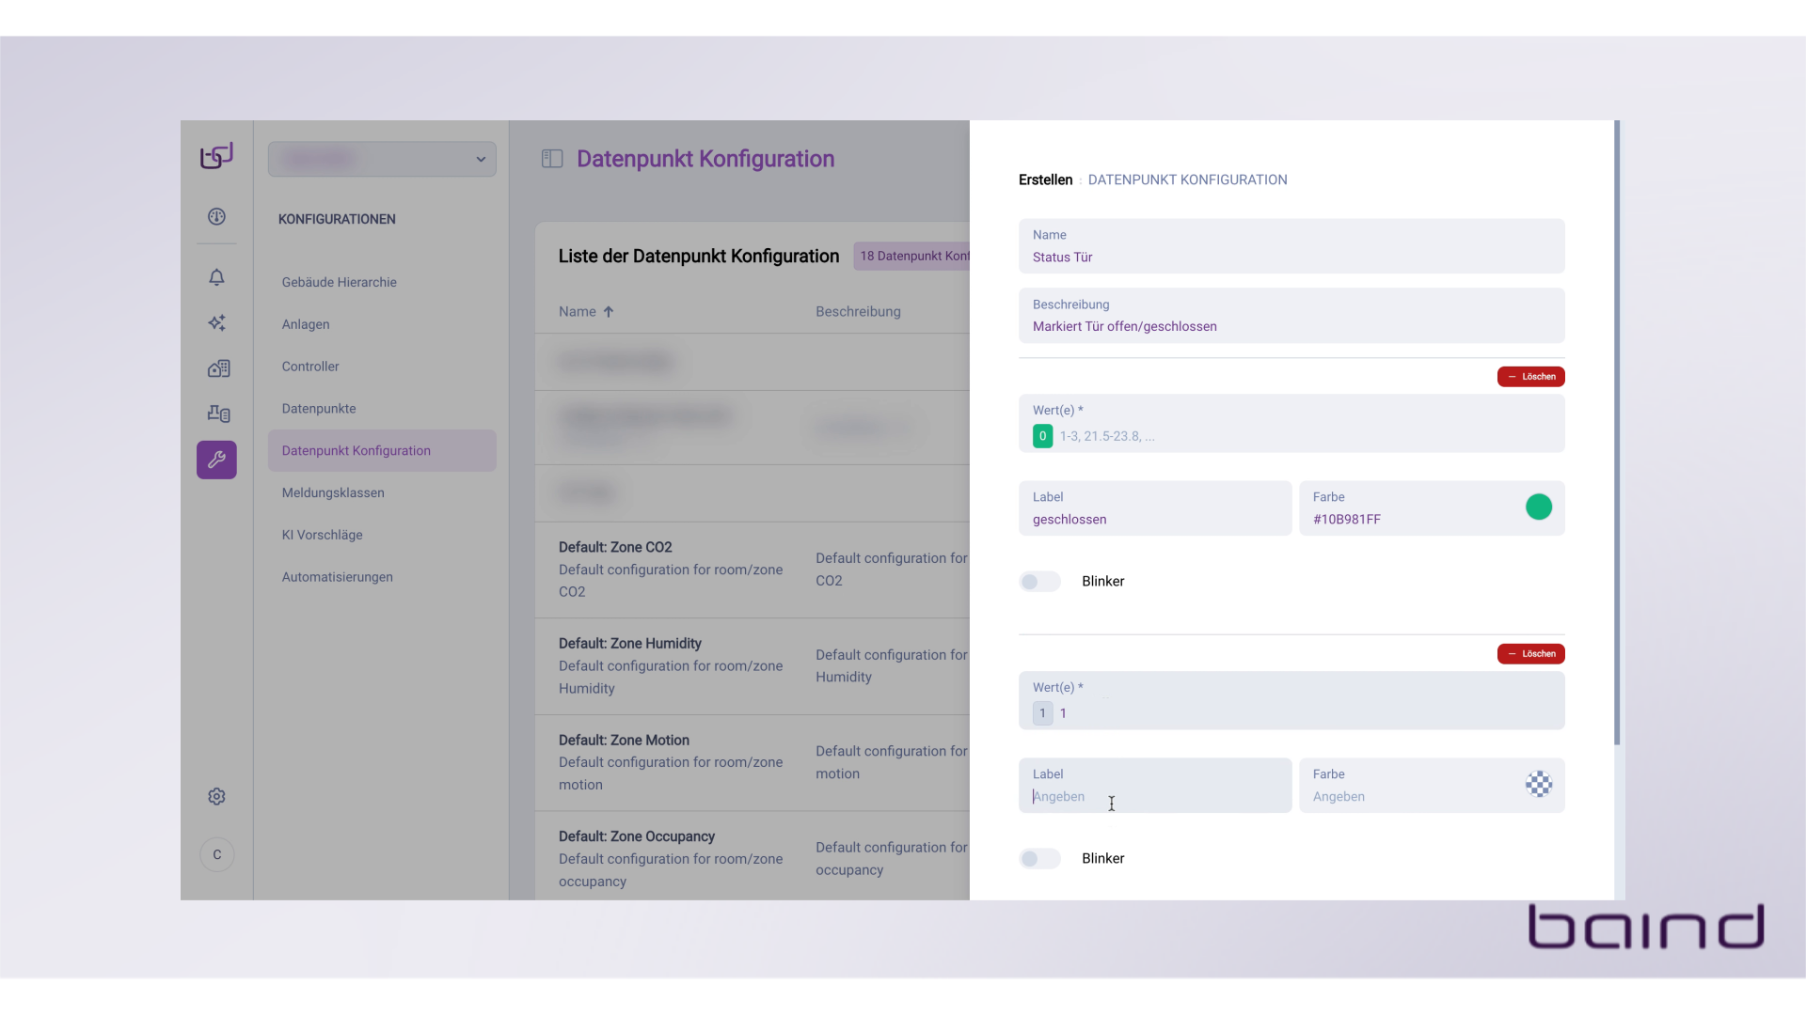1806x1015 pixels.
Task: Click the baind logo icon in sidebar
Action: pyautogui.click(x=216, y=156)
